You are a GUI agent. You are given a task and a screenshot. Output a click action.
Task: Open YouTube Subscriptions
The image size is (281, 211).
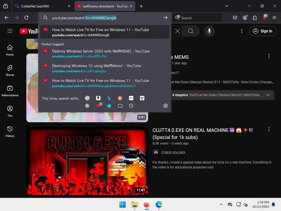10,91
